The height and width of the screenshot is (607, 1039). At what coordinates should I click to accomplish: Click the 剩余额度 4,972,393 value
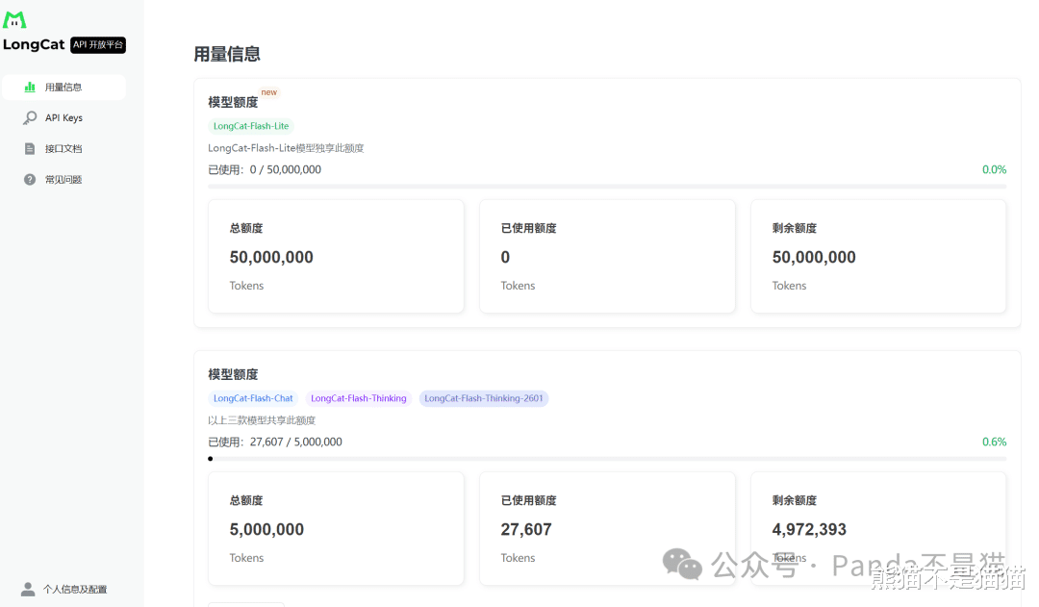(809, 529)
